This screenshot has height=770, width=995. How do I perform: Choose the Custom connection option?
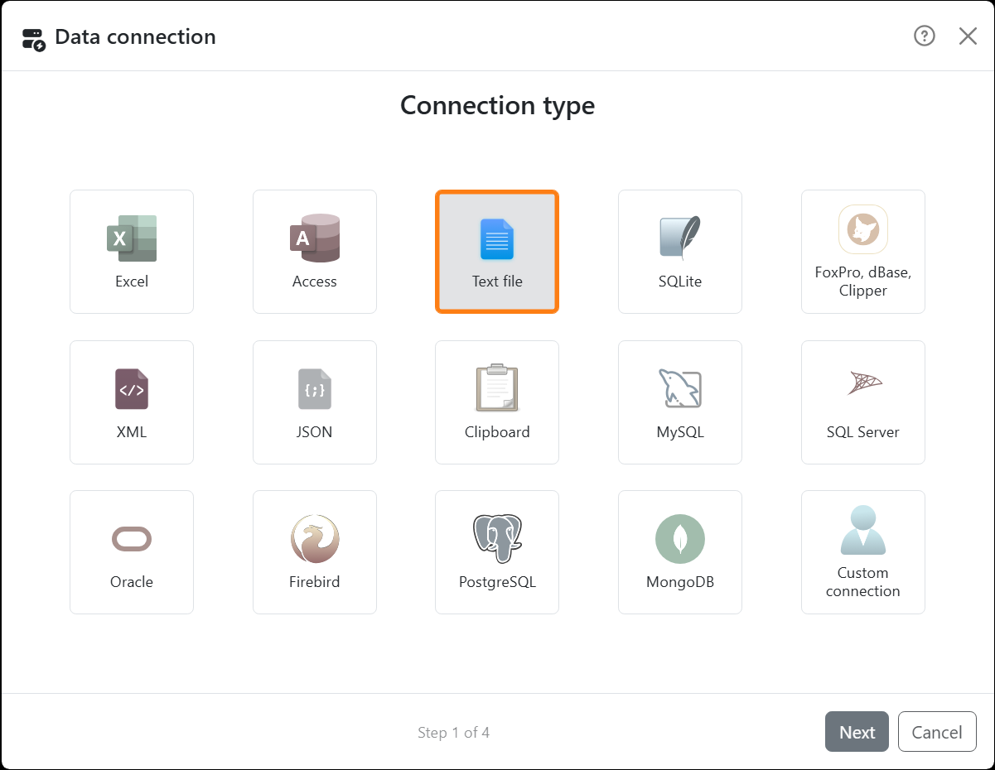coord(863,552)
